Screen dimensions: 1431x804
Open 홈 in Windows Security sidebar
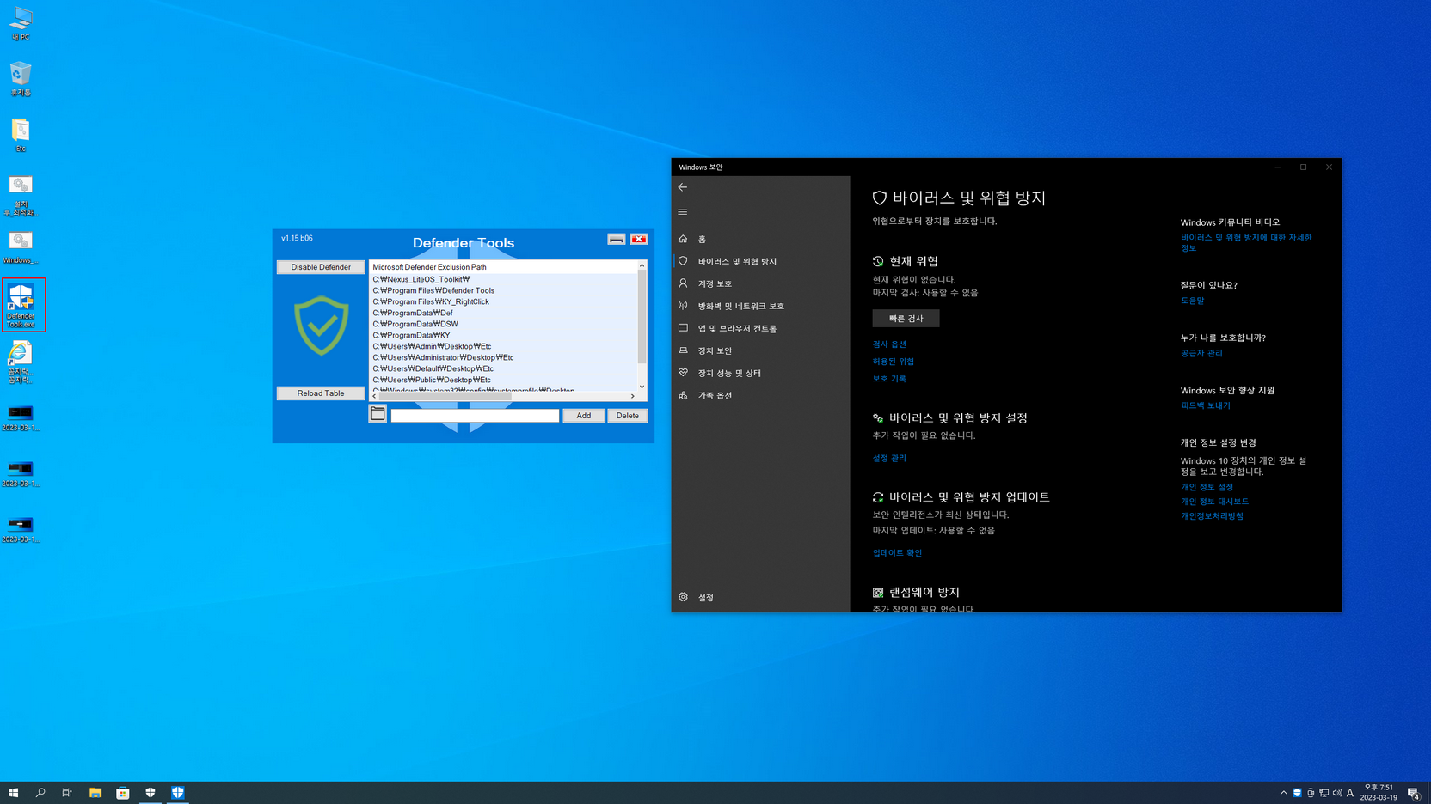point(760,239)
